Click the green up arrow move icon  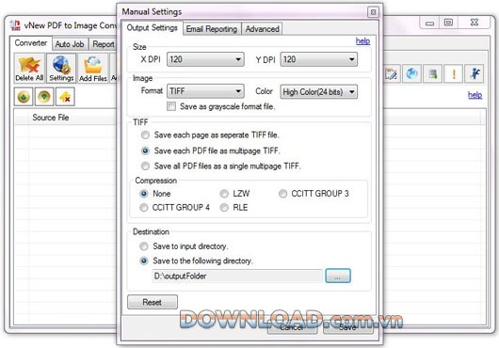24,97
